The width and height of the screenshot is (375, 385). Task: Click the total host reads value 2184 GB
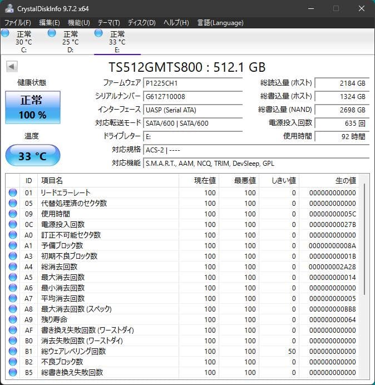click(342, 83)
